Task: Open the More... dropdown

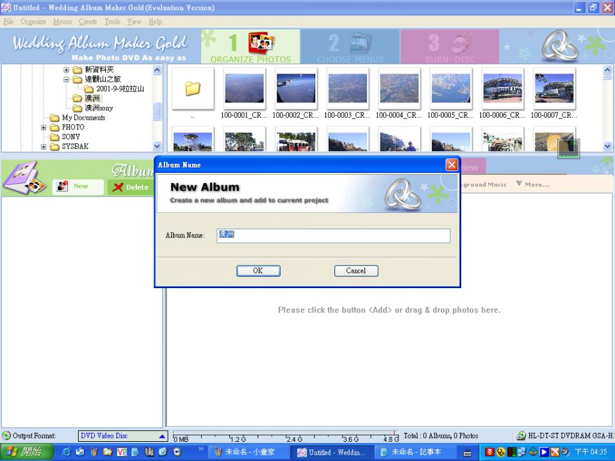Action: [532, 184]
